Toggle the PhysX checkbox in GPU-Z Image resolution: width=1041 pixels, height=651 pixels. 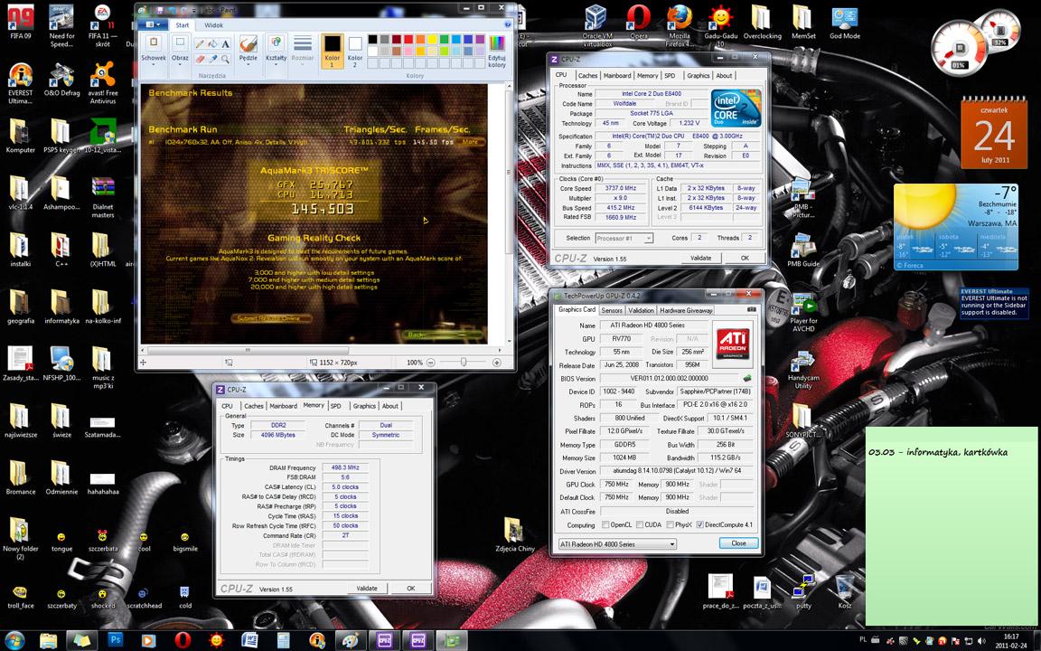(670, 524)
